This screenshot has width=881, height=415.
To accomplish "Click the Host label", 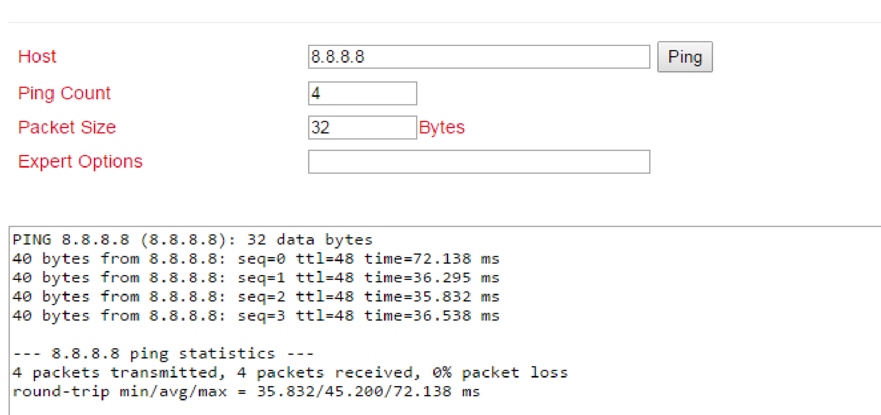I will coord(37,56).
